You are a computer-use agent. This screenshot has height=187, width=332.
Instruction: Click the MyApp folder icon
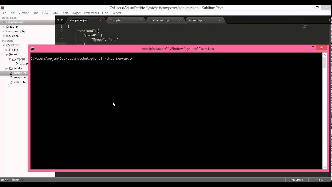coord(14,59)
